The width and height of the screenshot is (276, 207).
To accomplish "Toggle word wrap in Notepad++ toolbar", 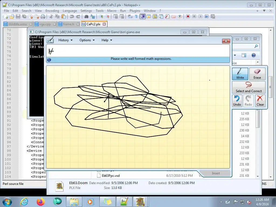I will 130,16.
